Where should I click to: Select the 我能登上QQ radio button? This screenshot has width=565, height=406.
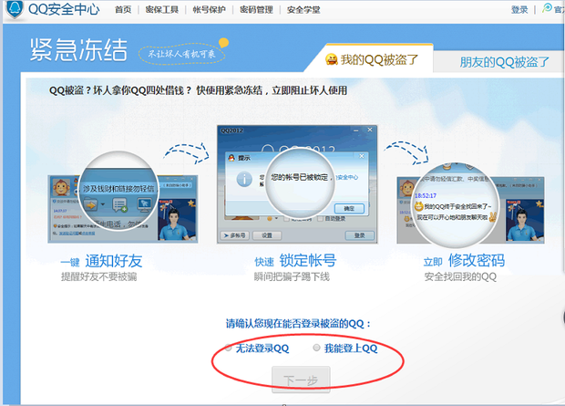pyautogui.click(x=316, y=348)
